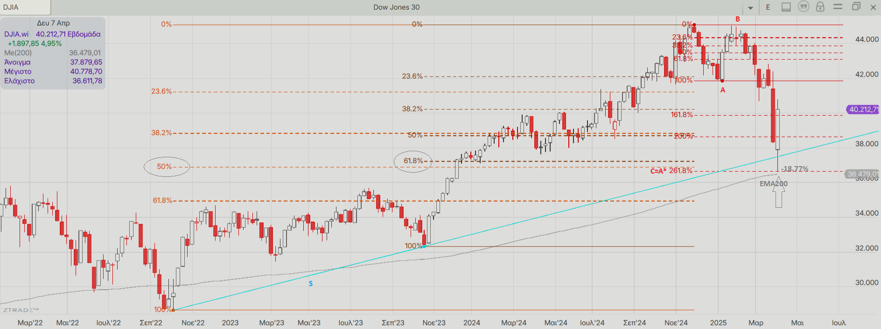Click the restore window icon
881x329 pixels.
point(856,7)
